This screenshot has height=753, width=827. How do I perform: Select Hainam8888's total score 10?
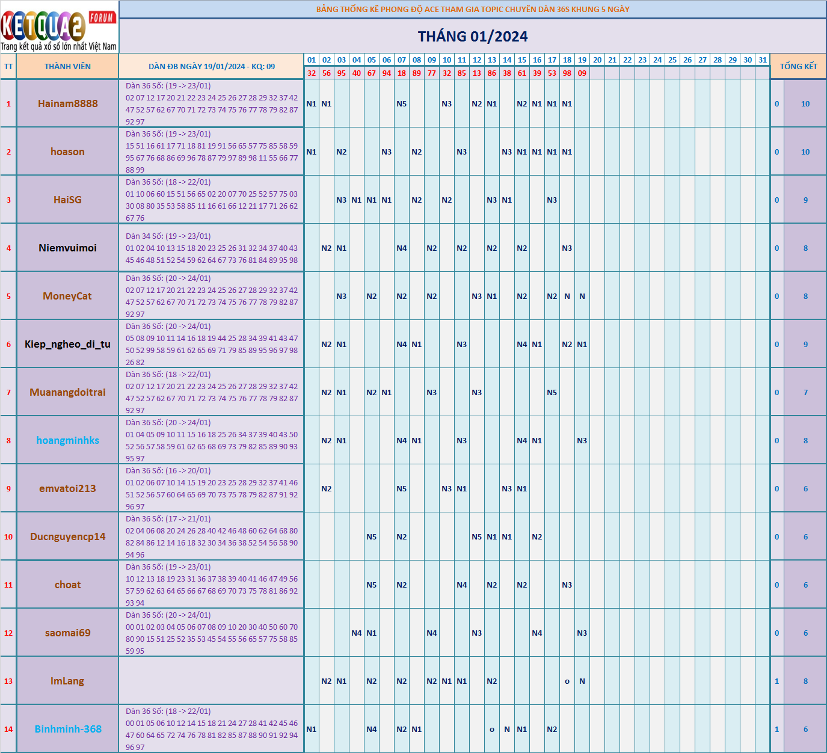pos(805,103)
